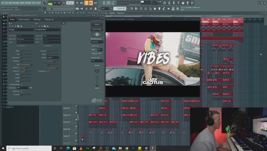Screen dimensions: 267x151
Task: Toggle the AudioShake Transparent checkbox
Action: click(48, 71)
